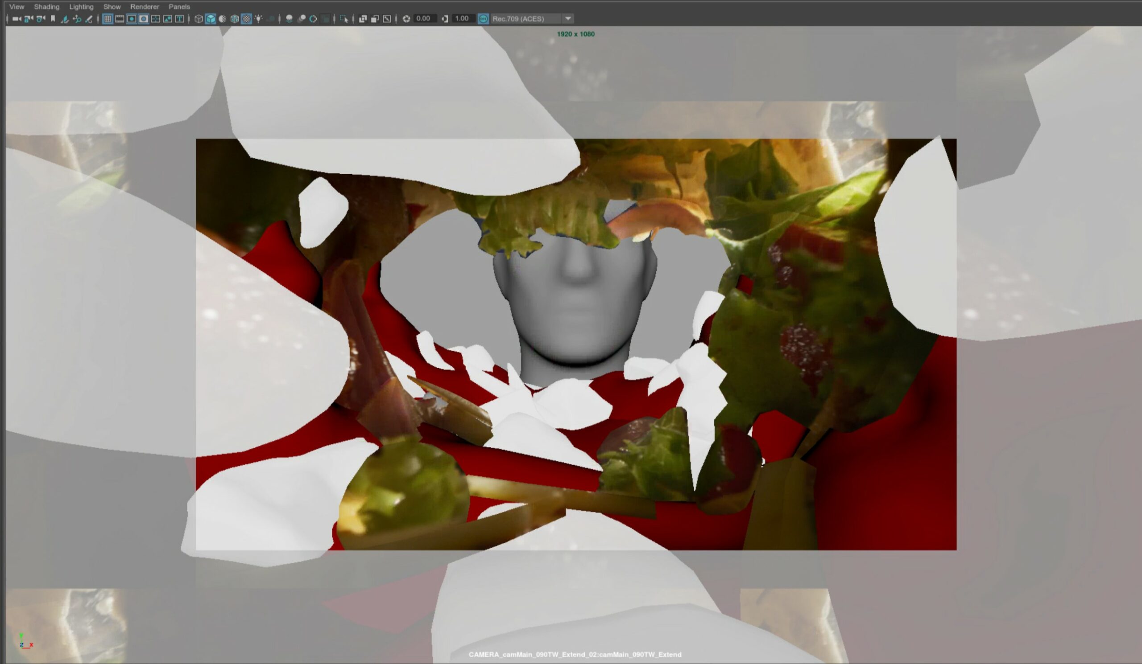Open the Shading menu
Screen dimensions: 1142x664
coord(47,7)
